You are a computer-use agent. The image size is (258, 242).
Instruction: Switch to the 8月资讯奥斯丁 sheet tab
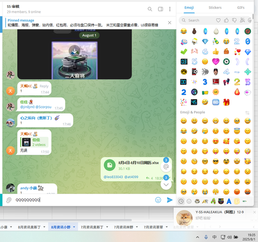(x=29, y=227)
